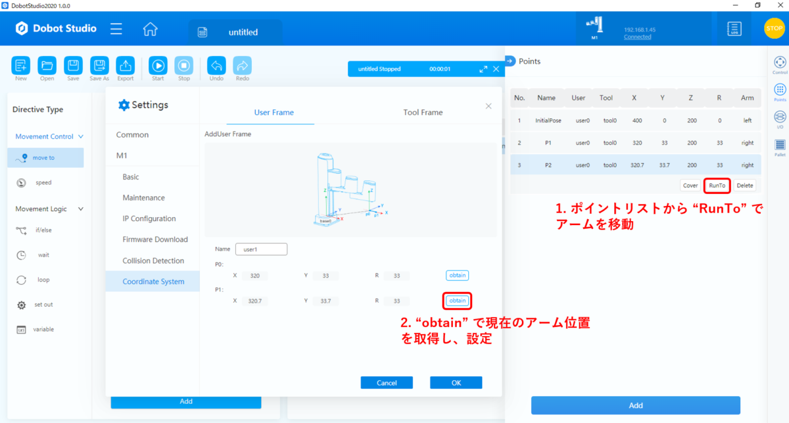Click the Name field containing user1
The width and height of the screenshot is (789, 423).
pyautogui.click(x=261, y=249)
